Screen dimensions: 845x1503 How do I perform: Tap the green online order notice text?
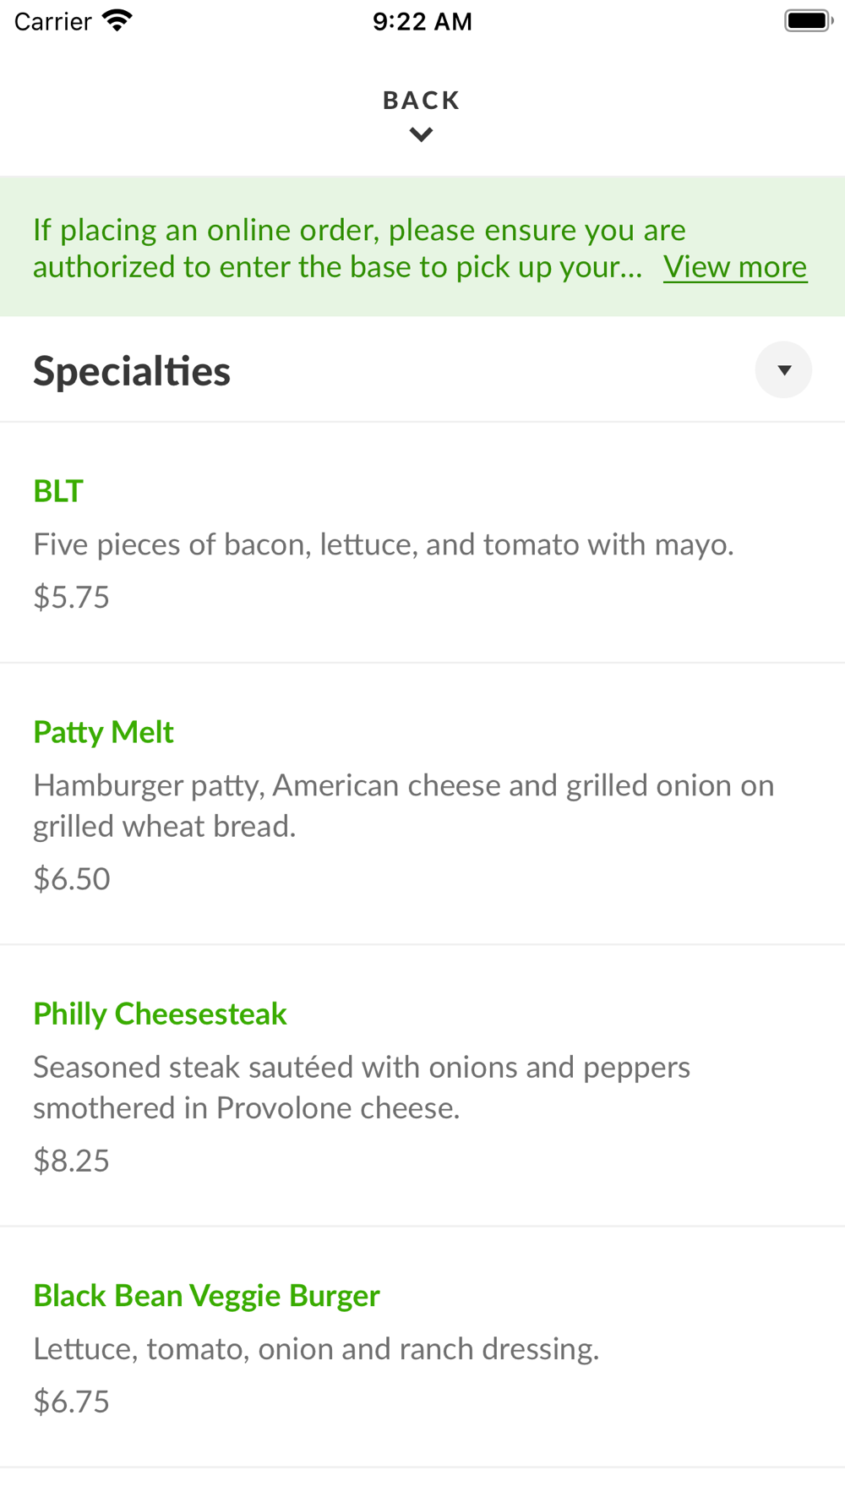(338, 248)
